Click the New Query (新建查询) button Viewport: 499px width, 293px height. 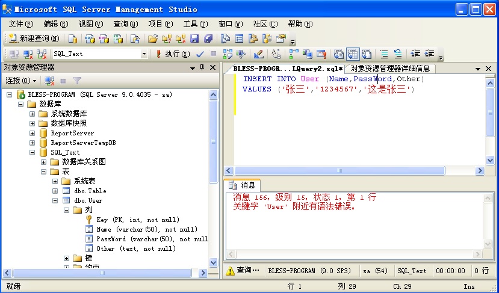tap(34, 39)
